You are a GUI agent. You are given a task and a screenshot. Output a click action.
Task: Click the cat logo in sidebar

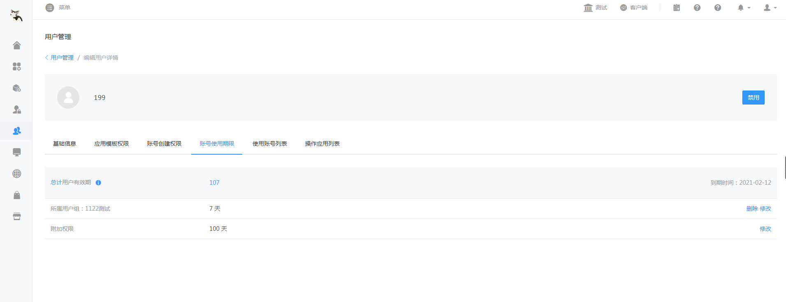click(x=16, y=15)
